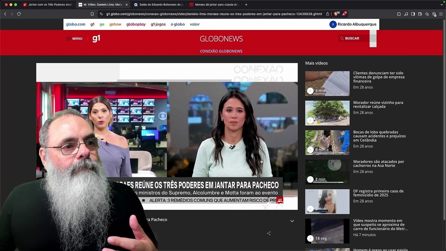Viewport: 446px width, 251px height.
Task: Share the page via the share icon
Action: 328,14
